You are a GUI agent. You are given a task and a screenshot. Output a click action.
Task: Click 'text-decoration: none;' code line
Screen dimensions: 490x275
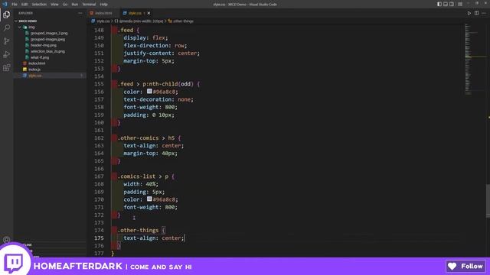point(158,99)
